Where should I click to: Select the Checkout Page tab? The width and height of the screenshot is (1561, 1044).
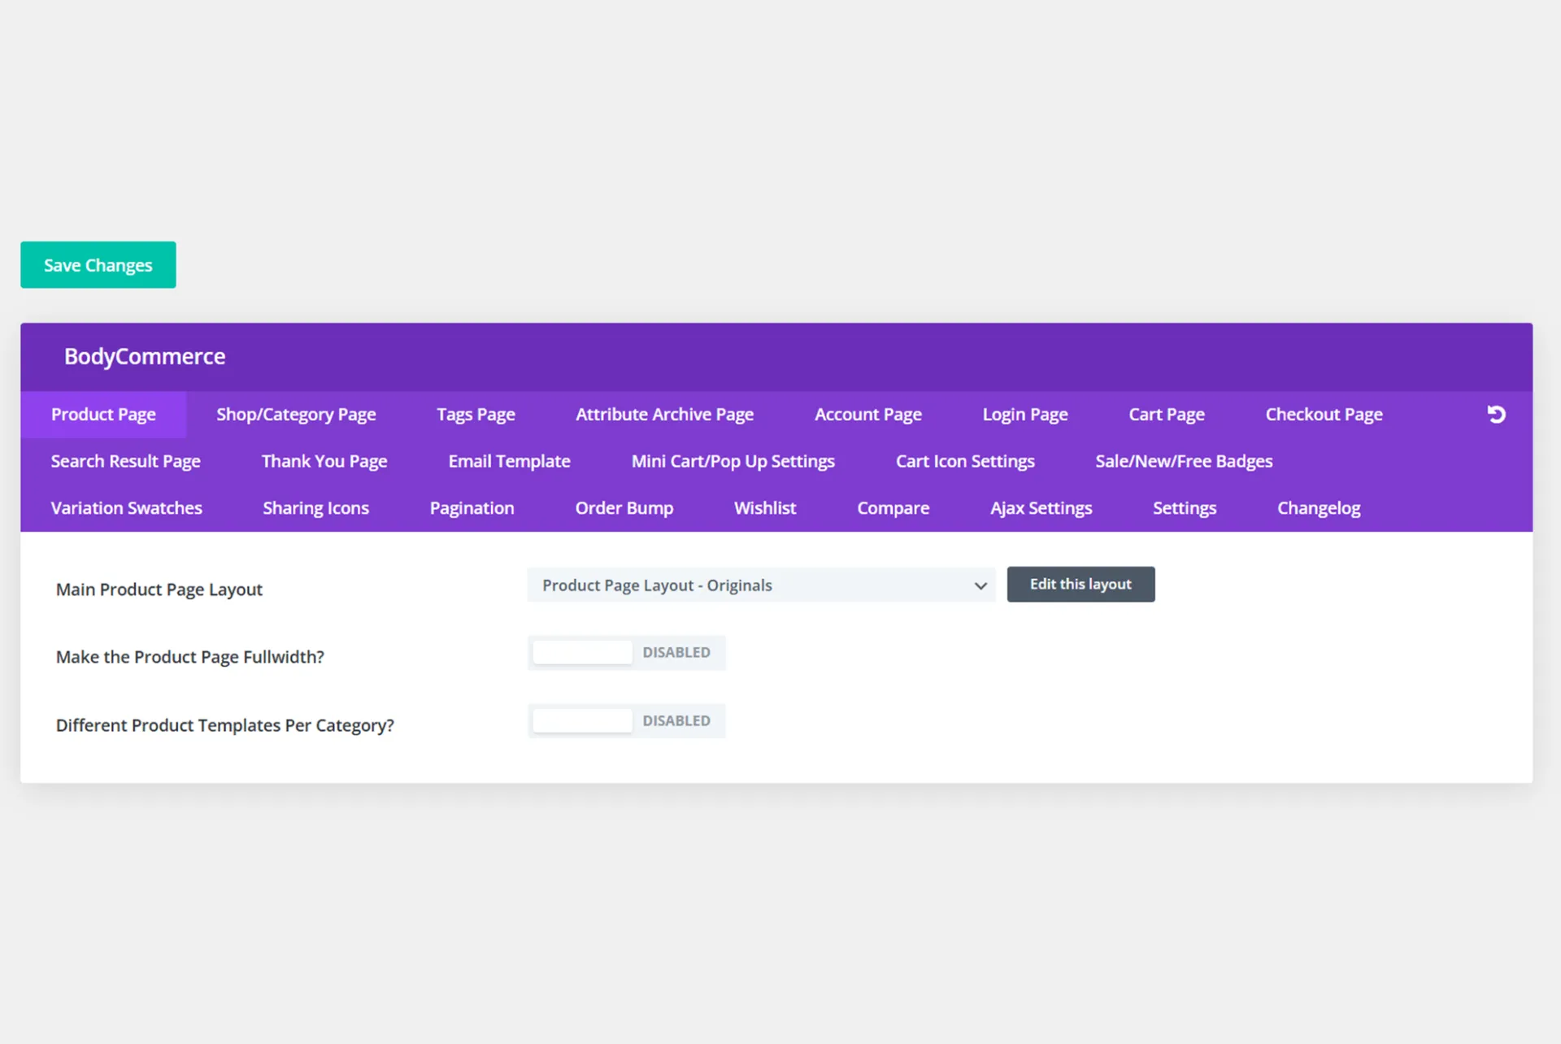coord(1324,415)
